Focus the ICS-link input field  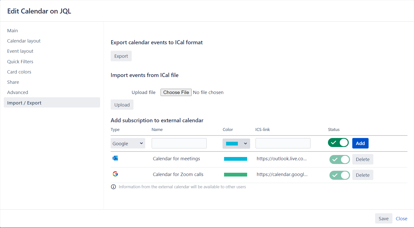pyautogui.click(x=283, y=143)
